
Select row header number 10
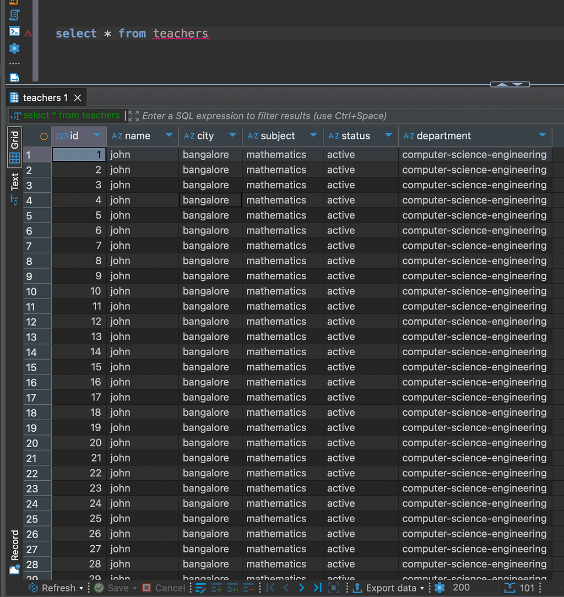[37, 292]
